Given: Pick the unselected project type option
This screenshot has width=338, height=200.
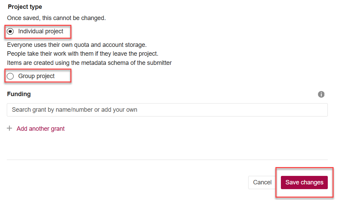Looking at the screenshot, I should (11, 76).
